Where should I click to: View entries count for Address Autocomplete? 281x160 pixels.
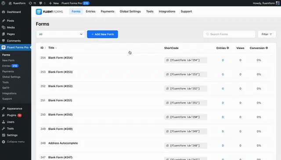[x=223, y=146]
